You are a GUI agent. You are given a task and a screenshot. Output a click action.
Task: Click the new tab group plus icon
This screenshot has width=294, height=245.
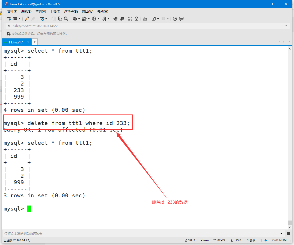(x=154, y=19)
